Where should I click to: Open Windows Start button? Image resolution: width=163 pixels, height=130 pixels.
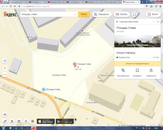pyautogui.click(x=3, y=128)
